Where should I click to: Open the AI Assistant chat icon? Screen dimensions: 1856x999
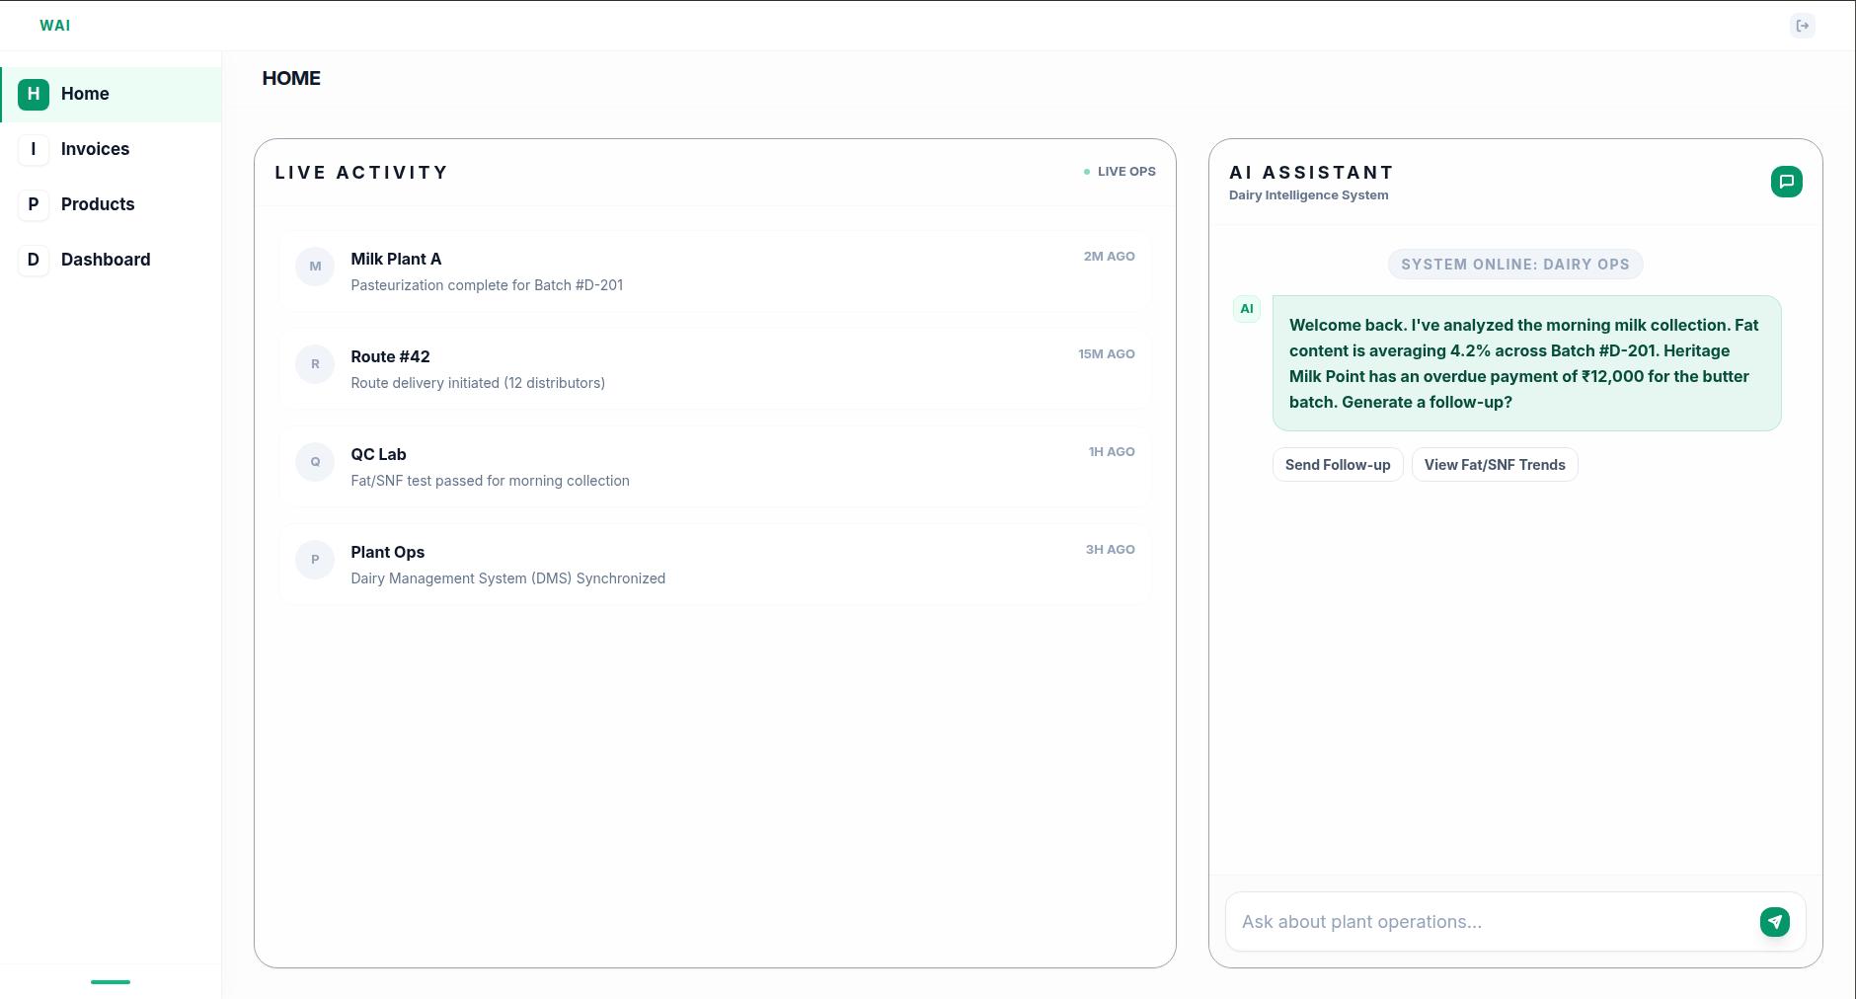click(1787, 182)
